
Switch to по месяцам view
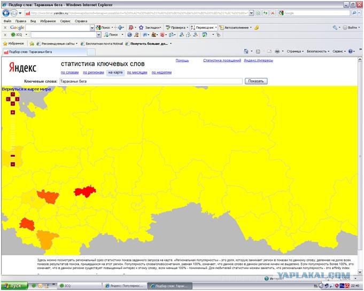tap(137, 72)
